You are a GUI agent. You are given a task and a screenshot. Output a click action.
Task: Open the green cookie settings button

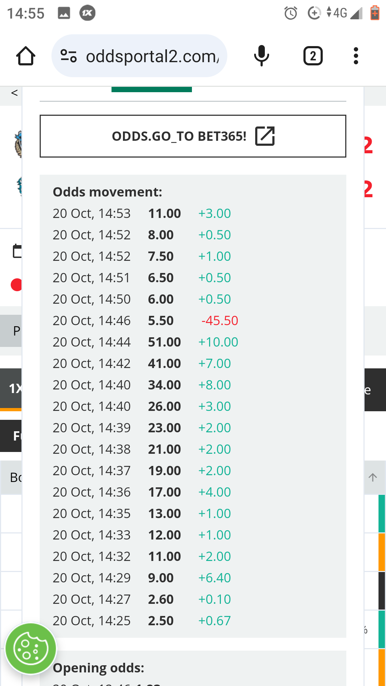(x=31, y=648)
